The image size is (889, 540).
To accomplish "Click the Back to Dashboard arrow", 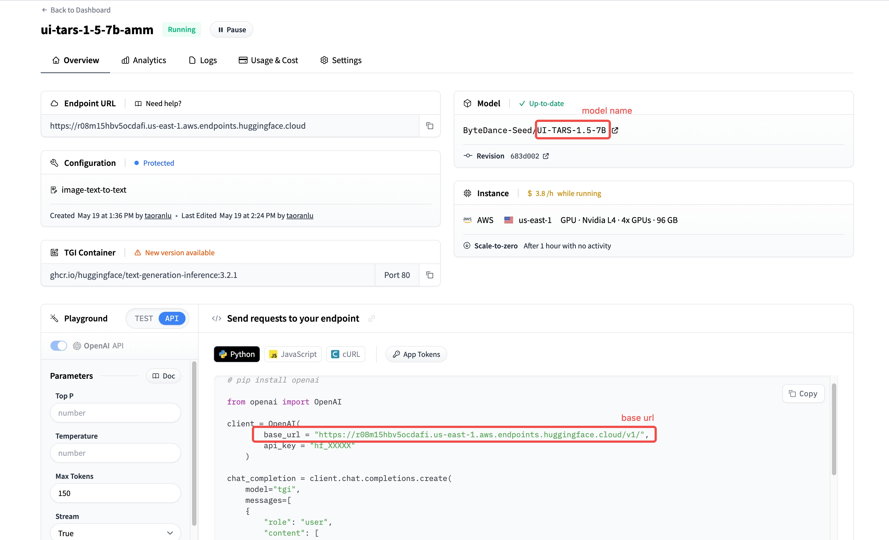I will tap(44, 10).
